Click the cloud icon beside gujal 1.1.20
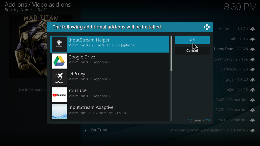Screen dimensions: 260x146 [x=252, y=80]
